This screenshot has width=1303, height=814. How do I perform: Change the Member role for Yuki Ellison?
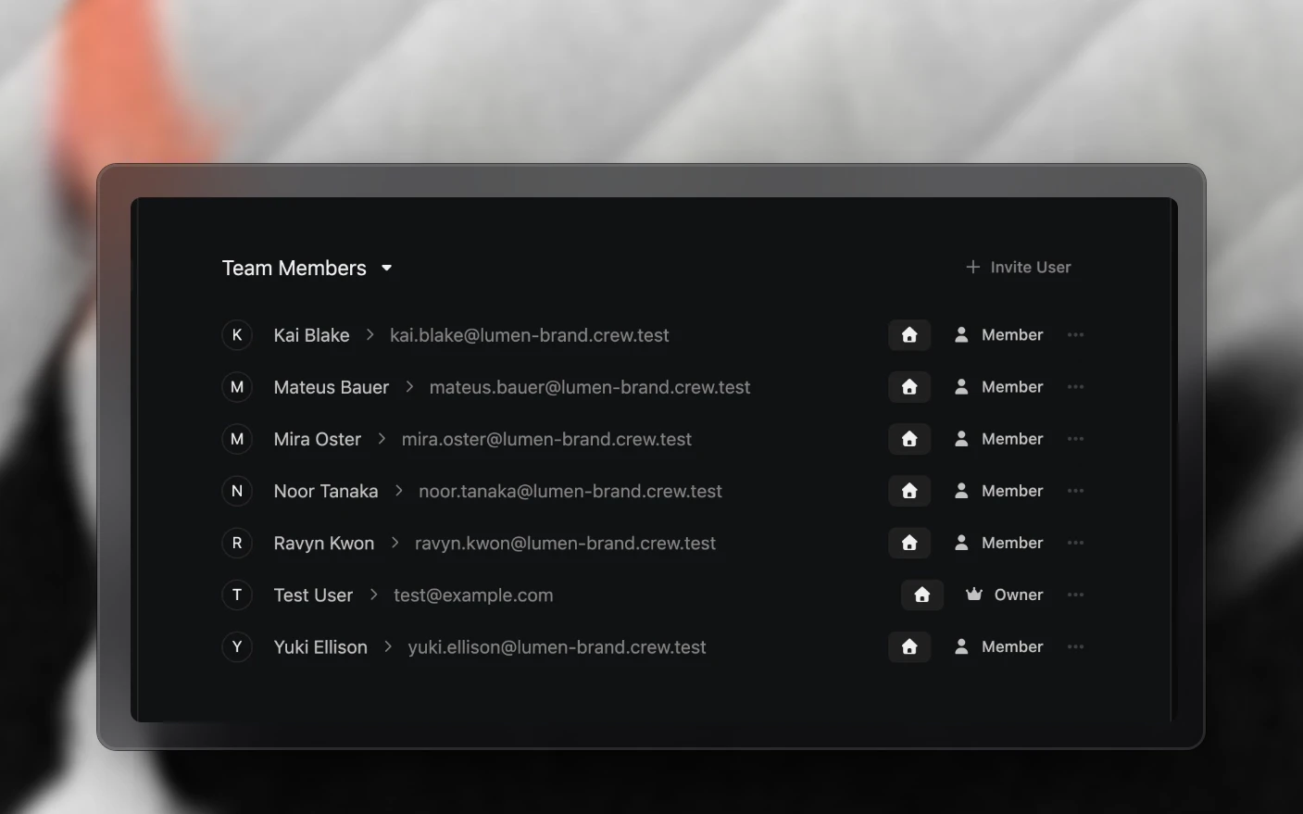pyautogui.click(x=998, y=646)
